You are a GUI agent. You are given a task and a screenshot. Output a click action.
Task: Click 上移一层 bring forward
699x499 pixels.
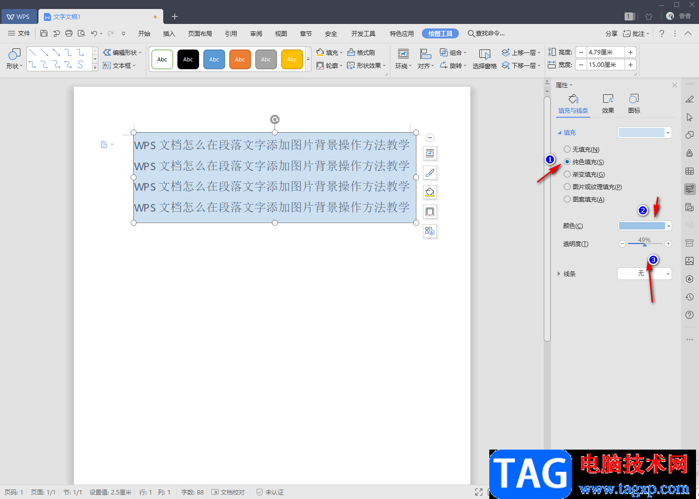pos(521,52)
